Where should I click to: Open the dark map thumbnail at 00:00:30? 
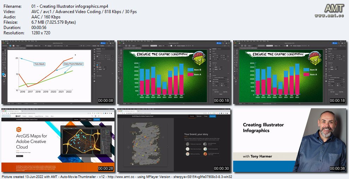click(174, 140)
